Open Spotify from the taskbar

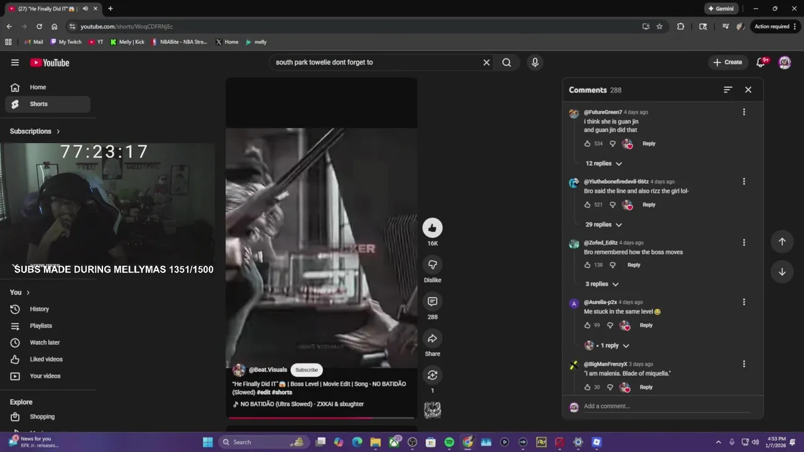[x=449, y=442]
